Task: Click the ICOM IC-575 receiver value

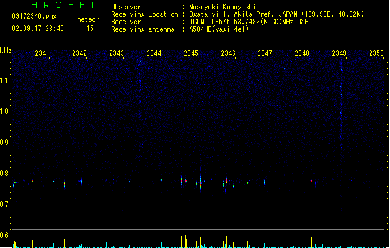Action: tap(249, 22)
